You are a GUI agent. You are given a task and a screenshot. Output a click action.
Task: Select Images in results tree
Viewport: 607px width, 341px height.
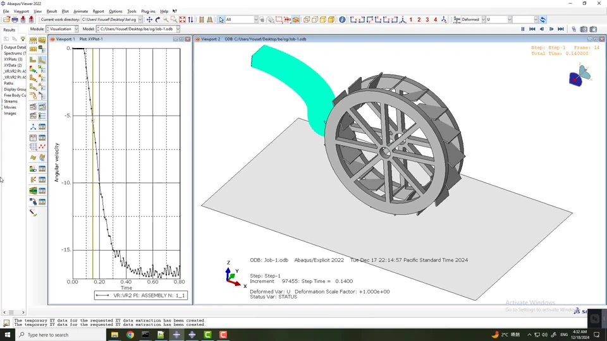(x=10, y=113)
